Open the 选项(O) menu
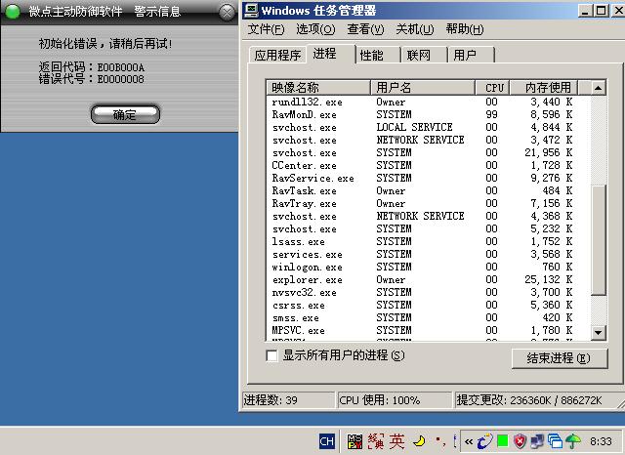Image resolution: width=625 pixels, height=455 pixels. 315,29
